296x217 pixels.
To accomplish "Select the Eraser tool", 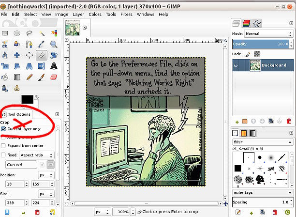I will click(54, 77).
